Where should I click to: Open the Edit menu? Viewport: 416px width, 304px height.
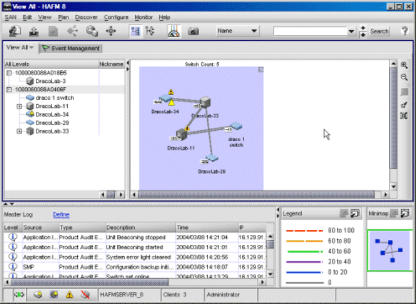pos(27,18)
